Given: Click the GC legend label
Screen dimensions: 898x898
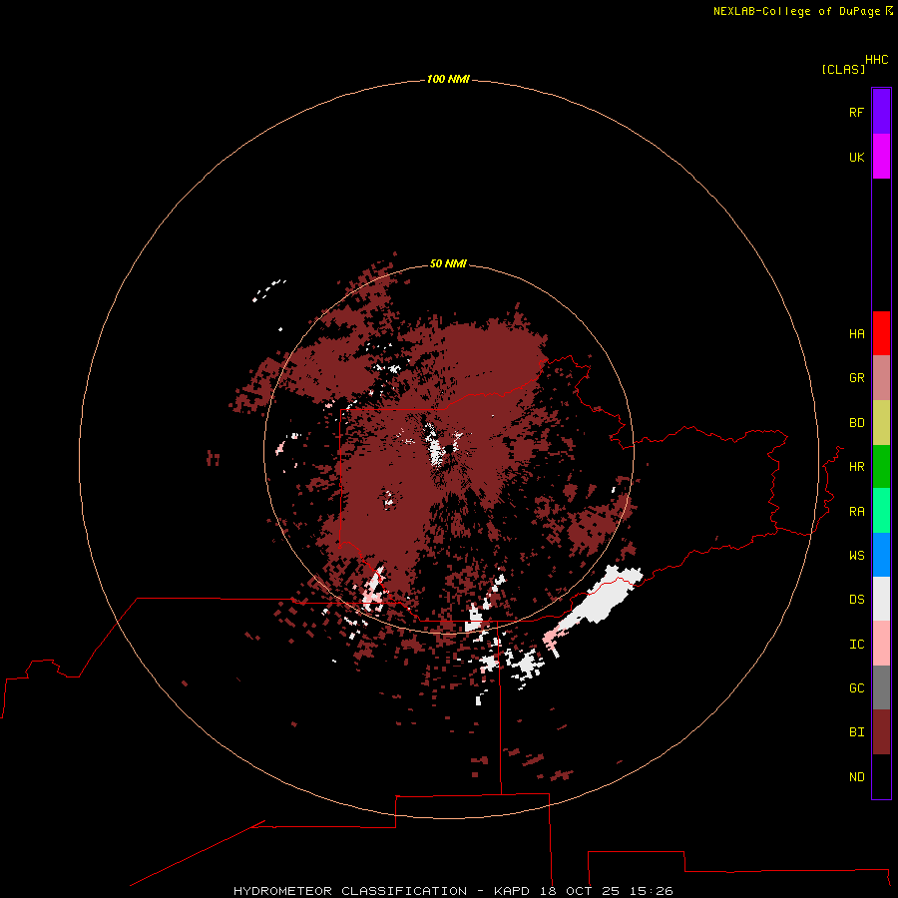Looking at the screenshot, I should point(856,688).
